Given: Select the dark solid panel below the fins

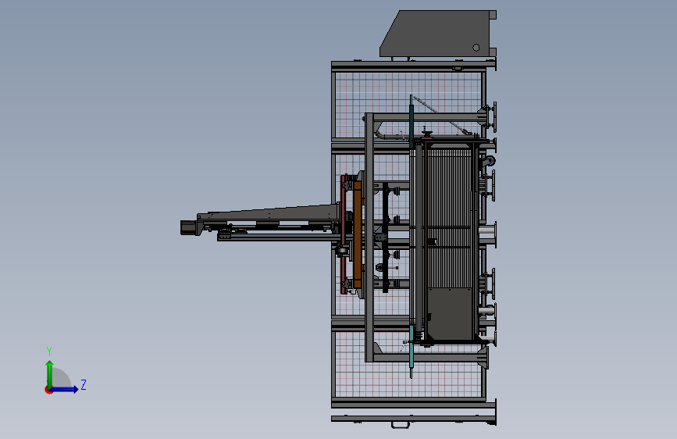Looking at the screenshot, I should [450, 314].
